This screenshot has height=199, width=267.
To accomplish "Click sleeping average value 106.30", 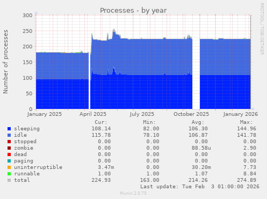I will click(198, 129).
